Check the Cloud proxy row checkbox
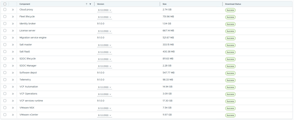 click(5, 9)
